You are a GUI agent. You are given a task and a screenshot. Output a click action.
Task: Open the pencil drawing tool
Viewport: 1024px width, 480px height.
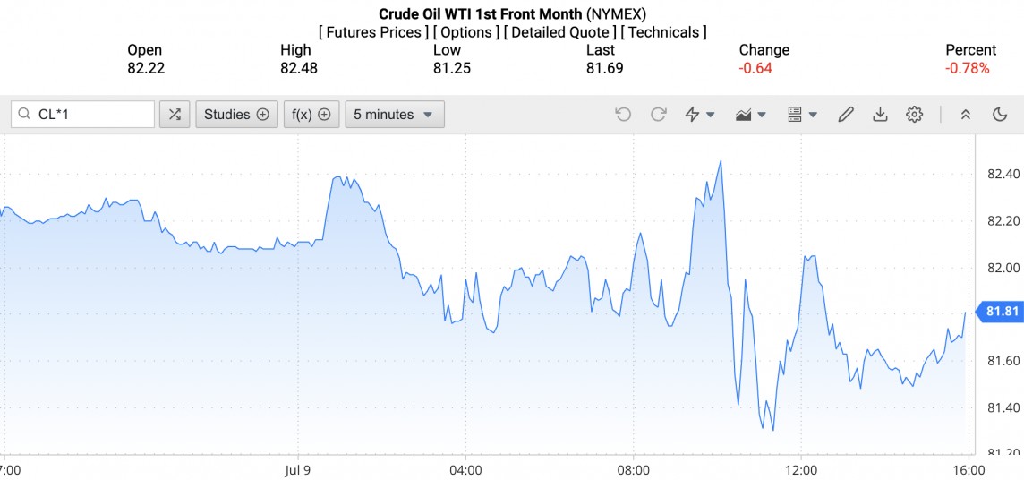coord(845,115)
